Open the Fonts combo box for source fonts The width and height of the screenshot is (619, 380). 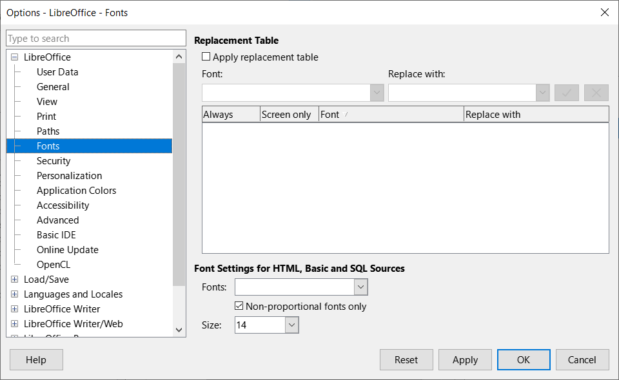[361, 287]
